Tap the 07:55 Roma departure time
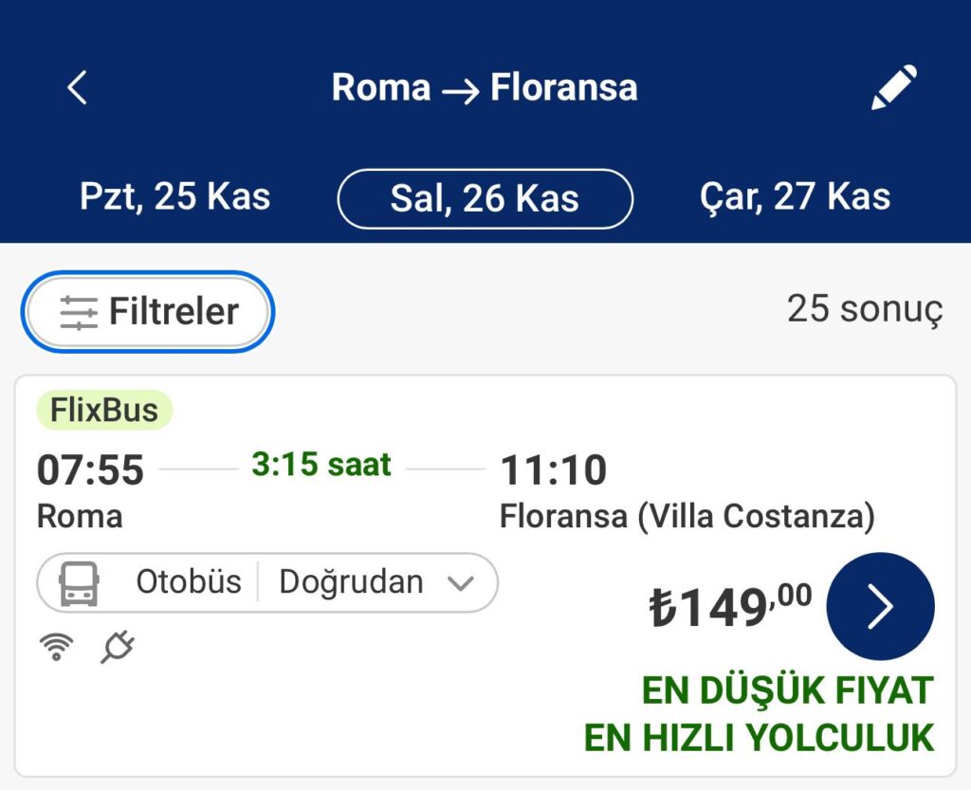This screenshot has height=790, width=971. click(90, 469)
